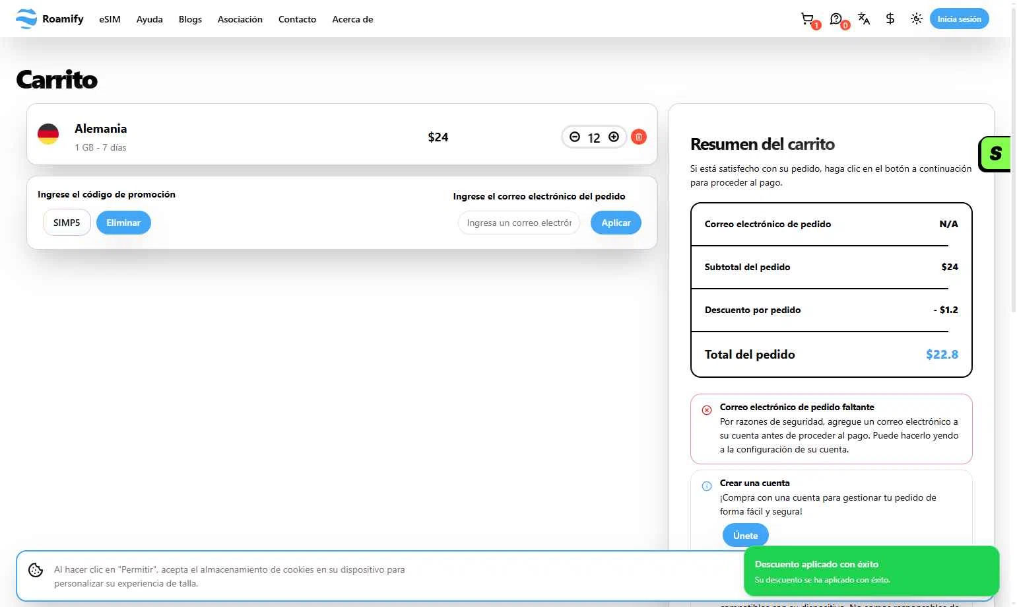This screenshot has width=1017, height=607.
Task: Dismiss the Descuento aplicado con éxito toast
Action: pyautogui.click(x=871, y=571)
